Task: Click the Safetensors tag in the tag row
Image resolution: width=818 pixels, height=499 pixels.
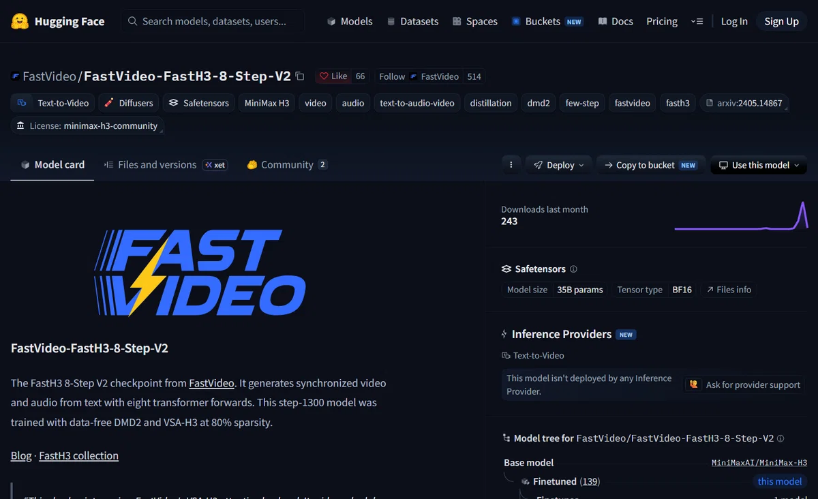Action: point(199,103)
